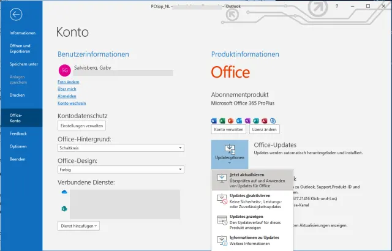Click the Benutzerinformationen heading

(93, 54)
